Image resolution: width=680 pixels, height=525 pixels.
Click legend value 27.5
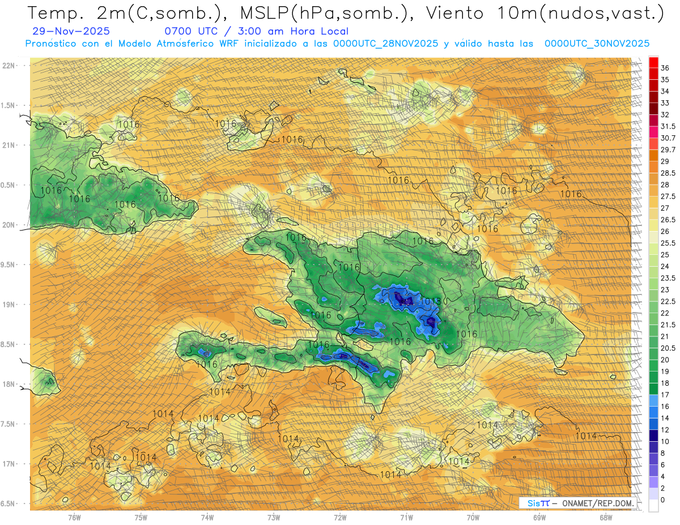pyautogui.click(x=668, y=197)
